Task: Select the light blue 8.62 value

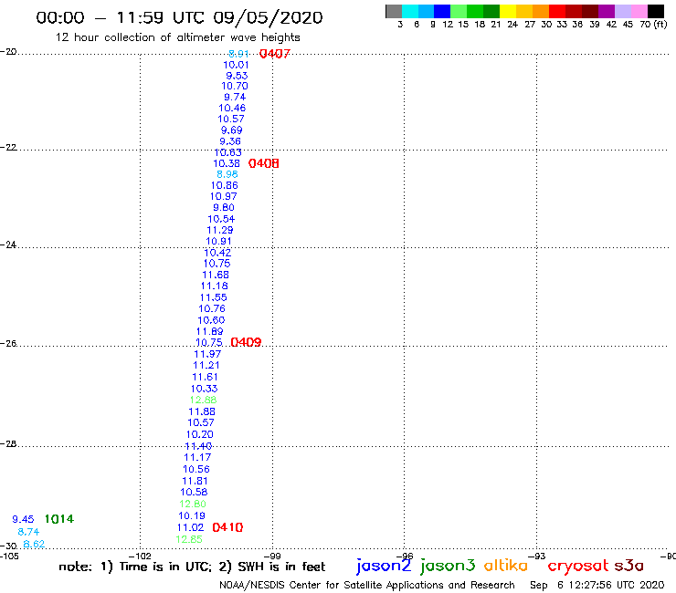Action: [x=34, y=544]
